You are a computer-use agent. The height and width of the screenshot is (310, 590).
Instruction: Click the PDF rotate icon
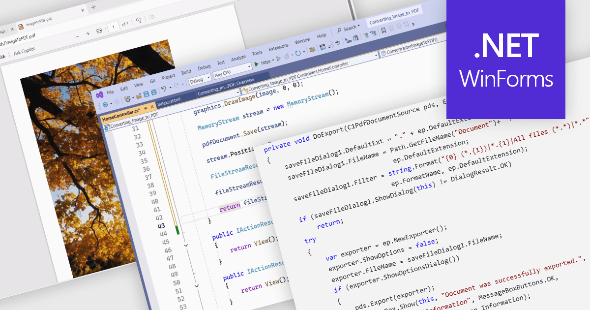[139, 21]
